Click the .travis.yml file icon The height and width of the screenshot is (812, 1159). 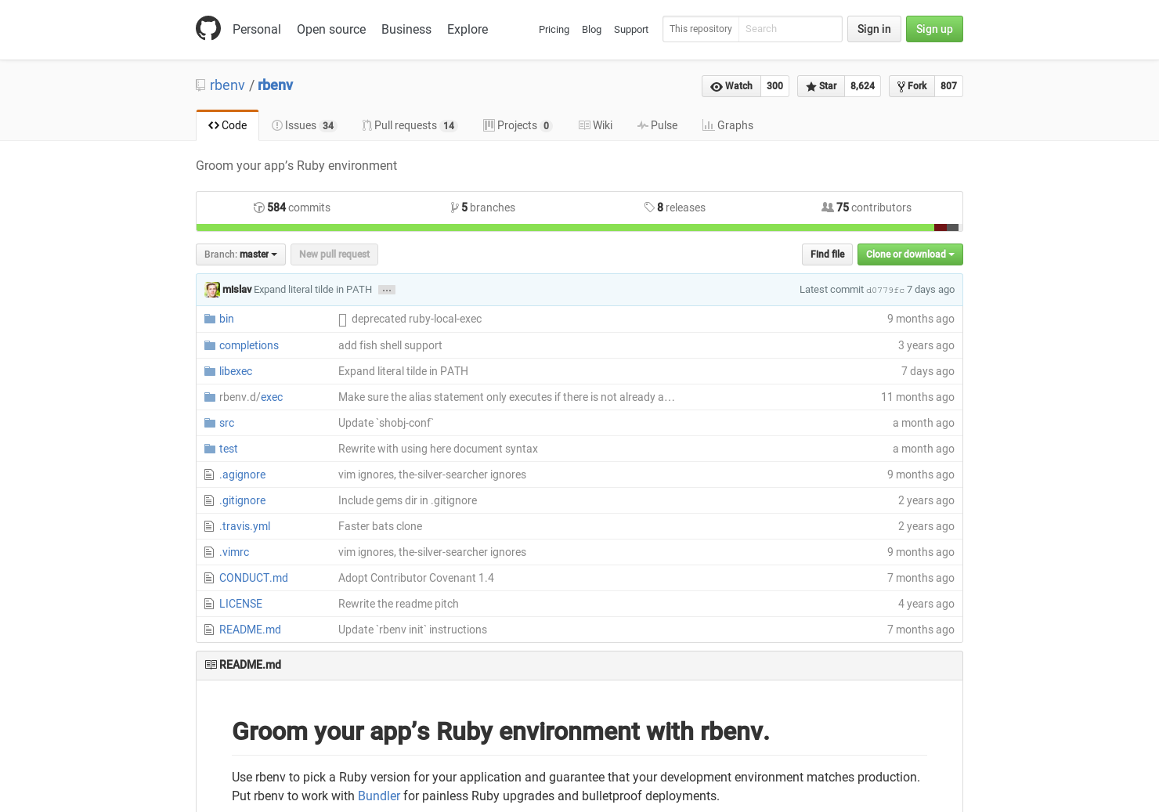[x=209, y=526]
